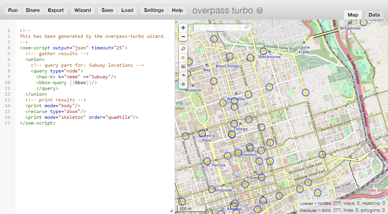This screenshot has width=388, height=214.
Task: Switch to the Data tab
Action: [x=374, y=15]
